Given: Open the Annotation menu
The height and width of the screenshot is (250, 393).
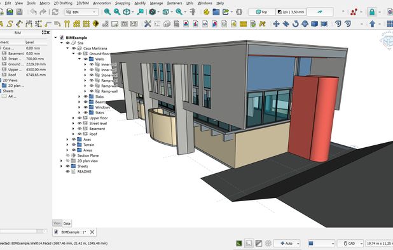Looking at the screenshot, I should coord(102,3).
